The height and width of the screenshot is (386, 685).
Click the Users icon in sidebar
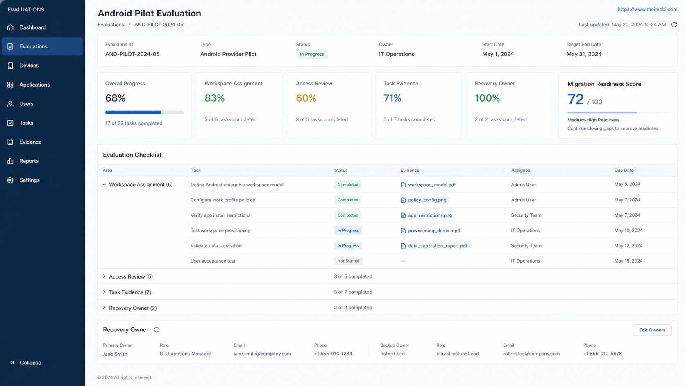(x=11, y=104)
